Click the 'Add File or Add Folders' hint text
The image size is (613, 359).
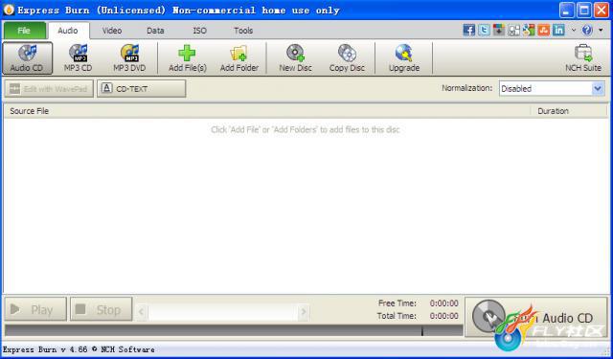pos(306,129)
